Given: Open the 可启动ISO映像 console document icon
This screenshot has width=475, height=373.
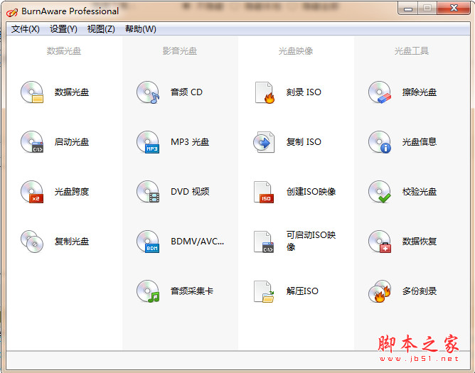Looking at the screenshot, I should tap(264, 242).
